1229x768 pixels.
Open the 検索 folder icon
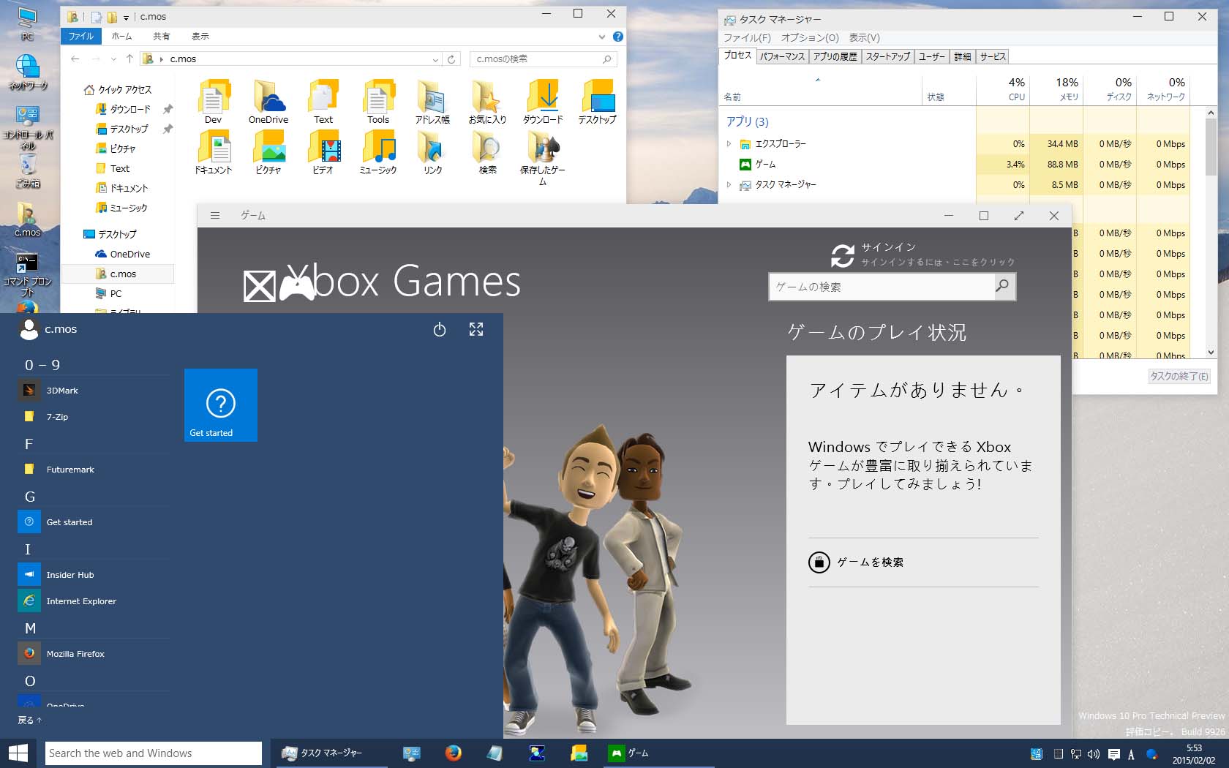487,152
